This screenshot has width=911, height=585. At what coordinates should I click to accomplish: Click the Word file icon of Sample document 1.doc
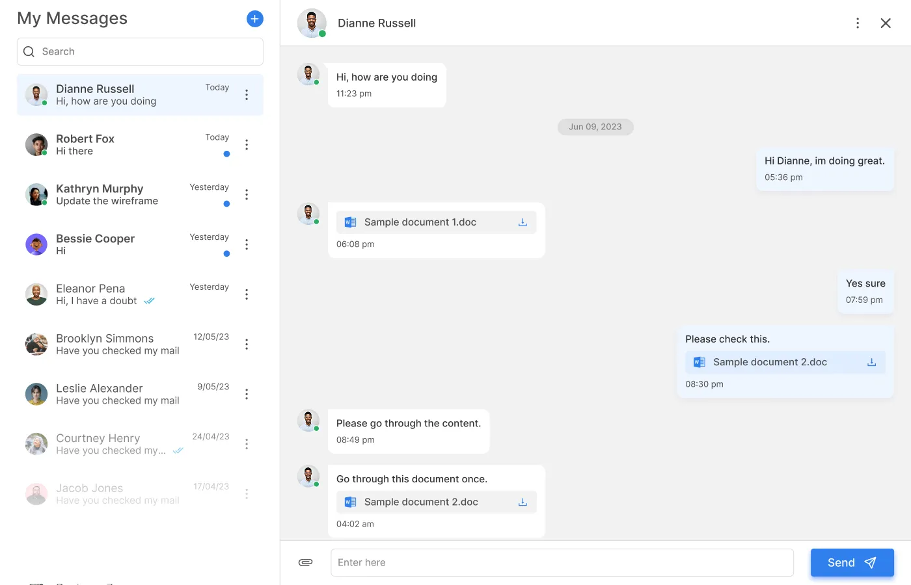pos(350,222)
